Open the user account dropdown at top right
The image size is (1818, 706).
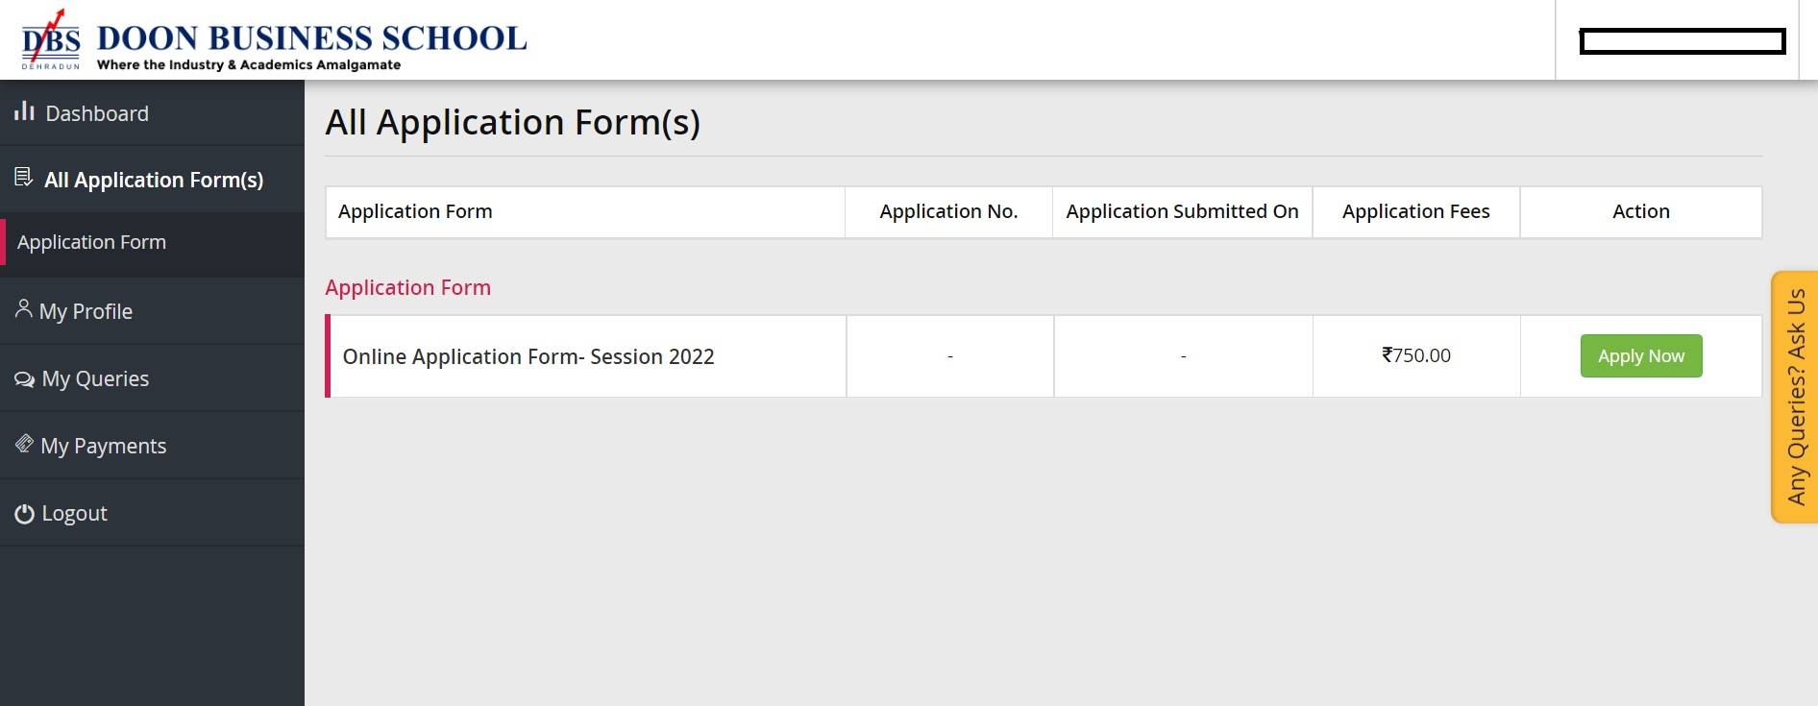(1682, 40)
